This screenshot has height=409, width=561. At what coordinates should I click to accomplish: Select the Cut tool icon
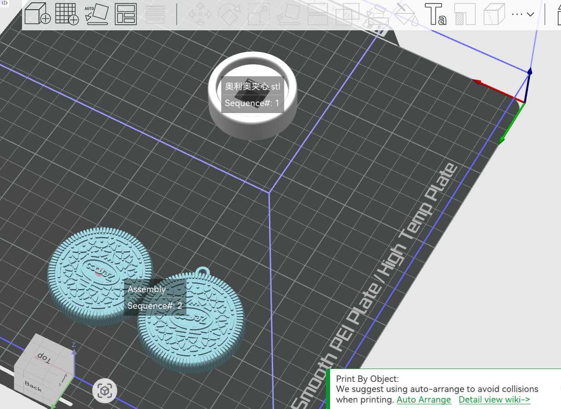point(318,14)
